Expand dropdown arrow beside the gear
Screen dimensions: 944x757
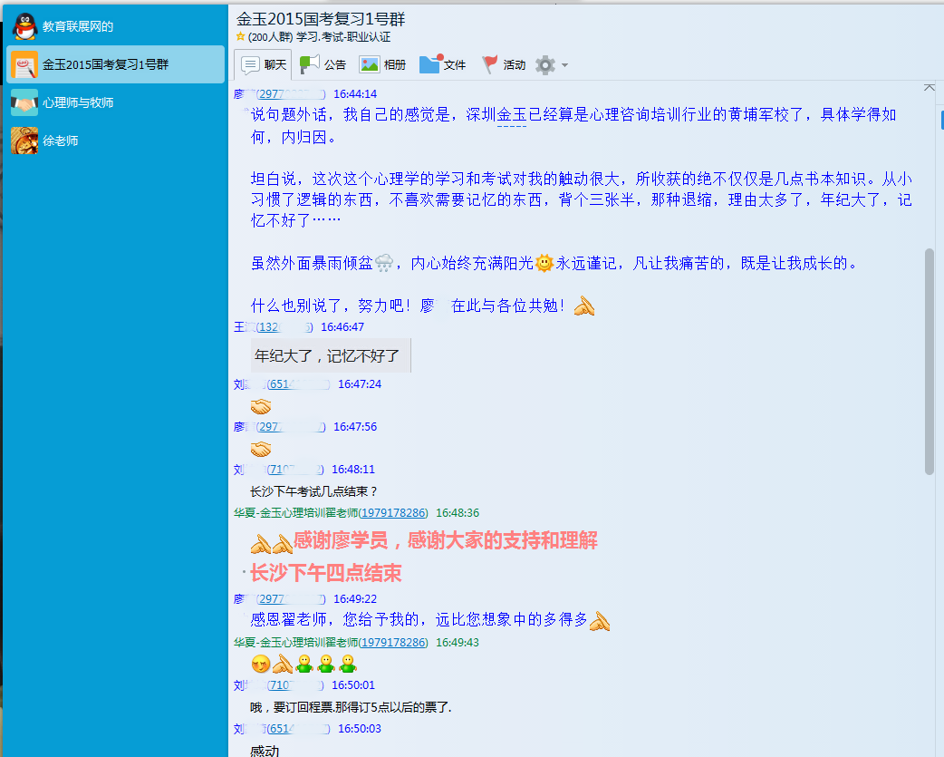tap(565, 65)
